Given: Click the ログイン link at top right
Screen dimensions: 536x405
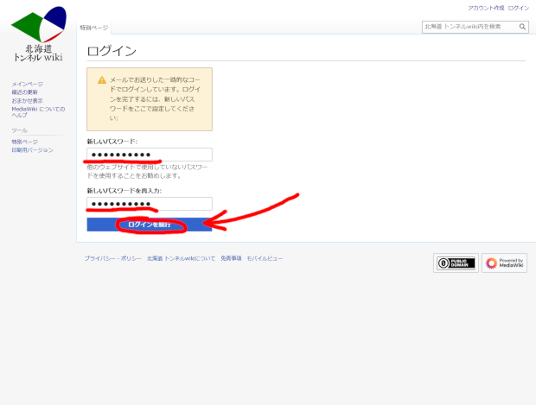Looking at the screenshot, I should pos(519,8).
